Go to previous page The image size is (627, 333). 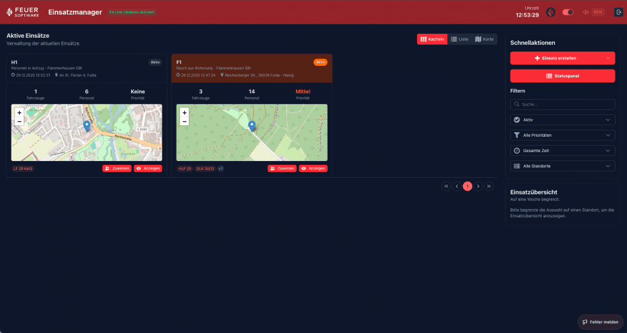tap(457, 186)
